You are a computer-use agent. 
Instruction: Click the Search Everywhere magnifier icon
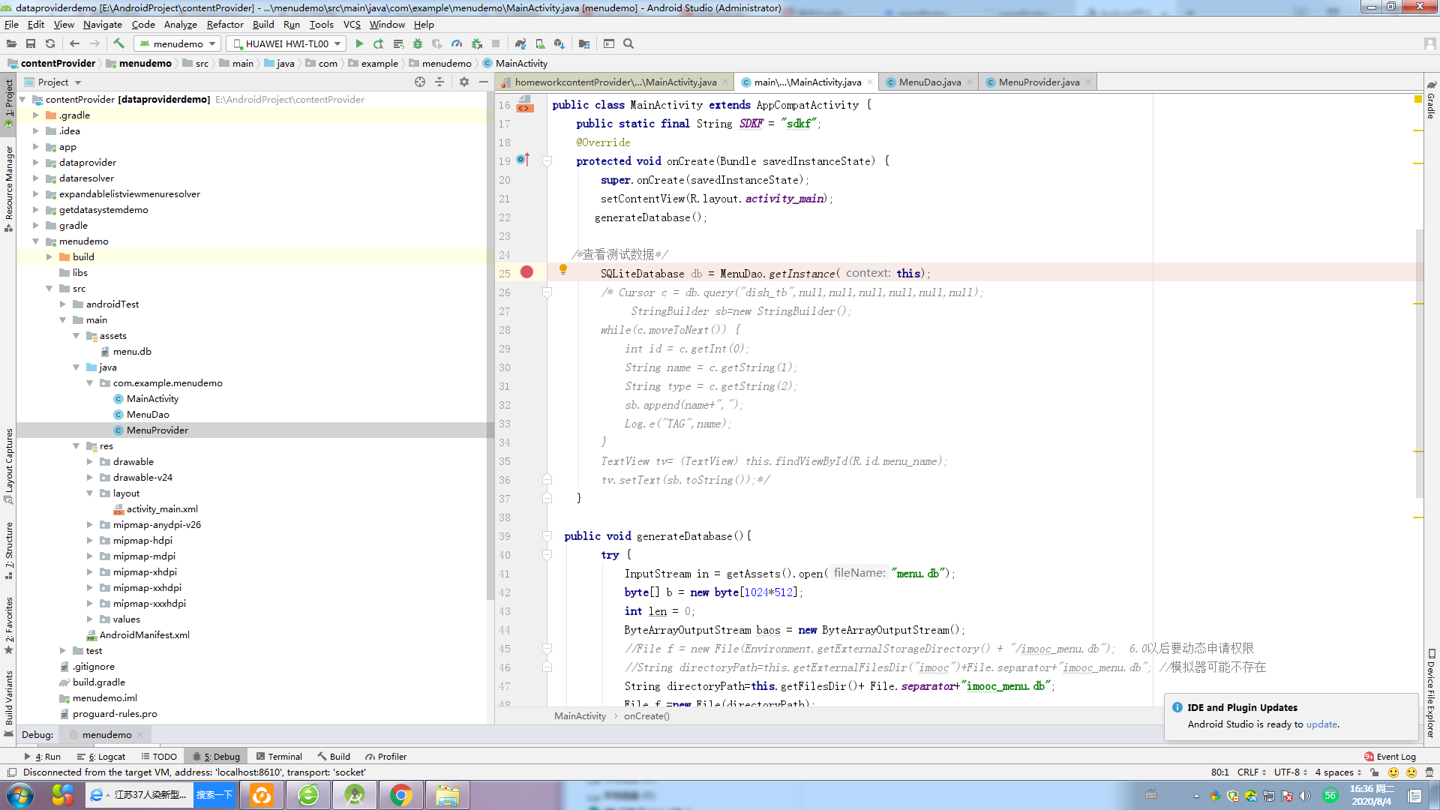628,43
